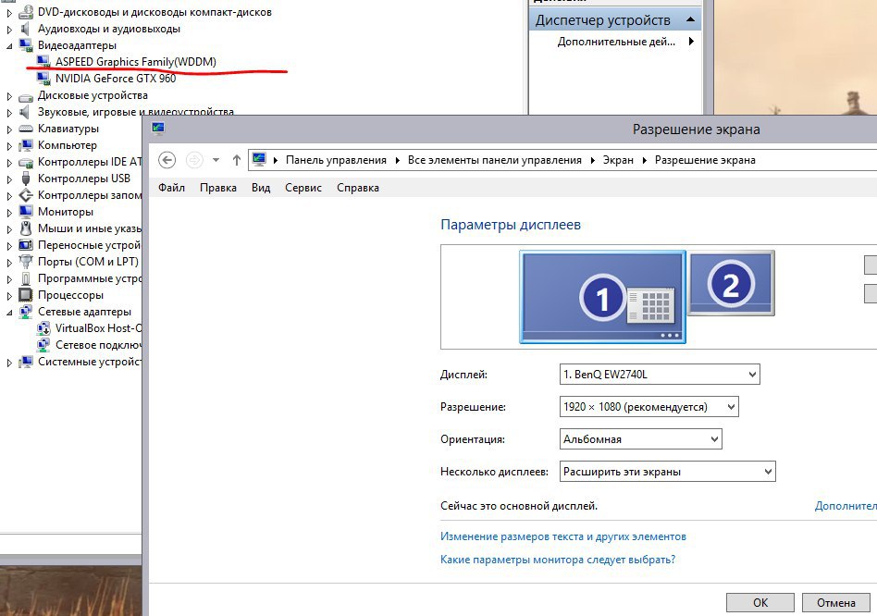Click the Клавиатуры keyboard icon
Viewport: 877px width, 616px height.
(x=26, y=129)
